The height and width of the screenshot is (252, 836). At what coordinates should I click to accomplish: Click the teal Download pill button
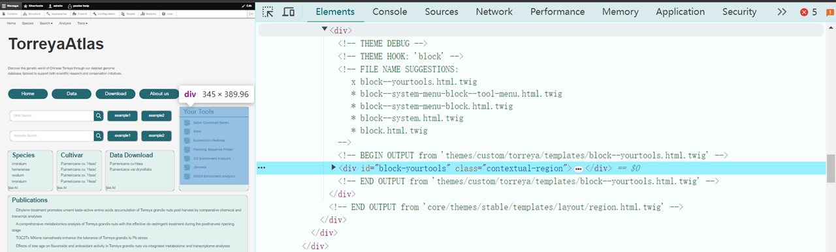(116, 94)
